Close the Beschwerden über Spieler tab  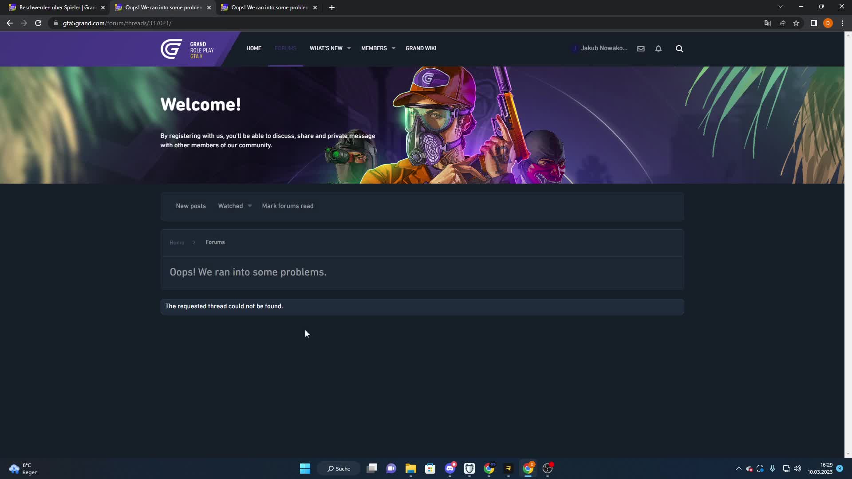[103, 8]
